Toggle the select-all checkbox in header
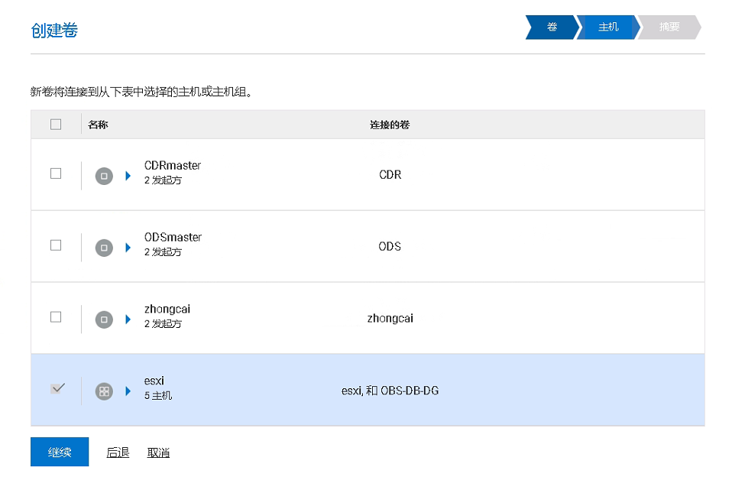Screen dimensions: 732x480 tap(56, 125)
